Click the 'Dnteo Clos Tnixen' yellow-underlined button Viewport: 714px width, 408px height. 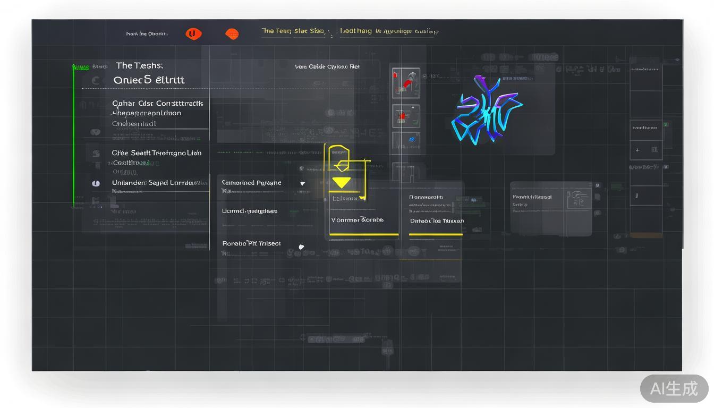point(436,221)
